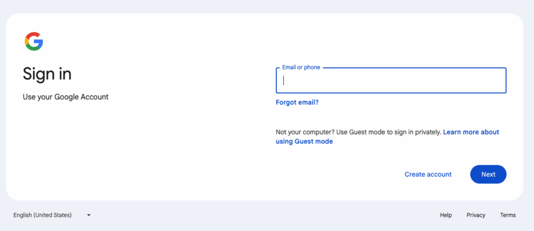Screen dimensions: 534x231
Task: Open Learn more about Guest mode link
Action: [x=387, y=137]
